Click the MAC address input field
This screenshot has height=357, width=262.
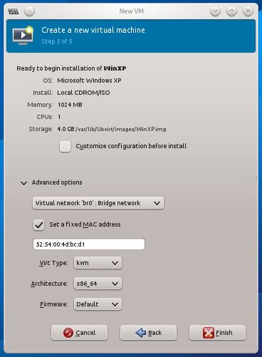89,244
